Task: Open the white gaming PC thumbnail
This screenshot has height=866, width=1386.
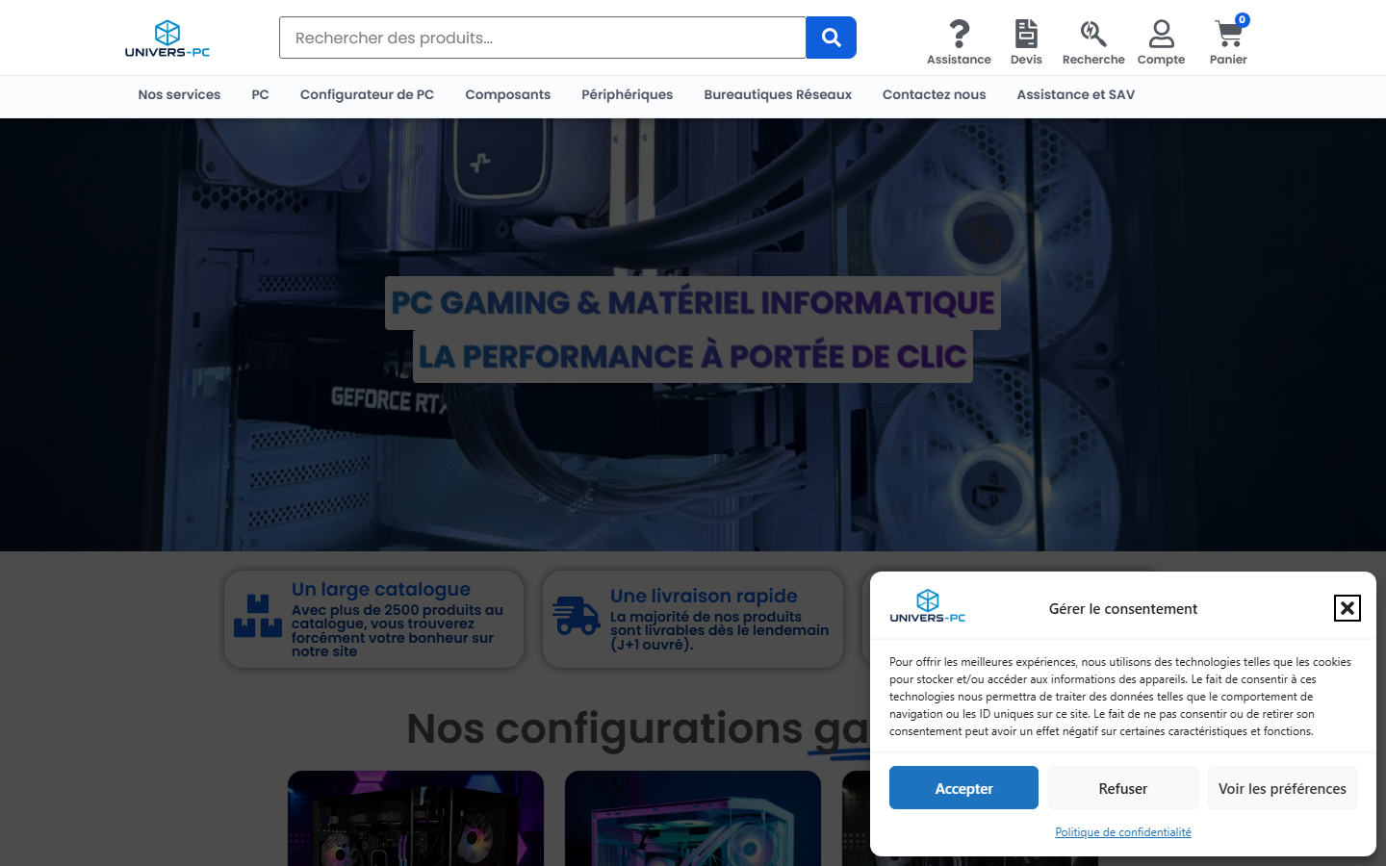Action: [x=693, y=818]
